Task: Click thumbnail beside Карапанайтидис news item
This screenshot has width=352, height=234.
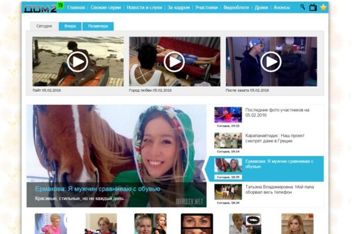Action: click(x=228, y=140)
